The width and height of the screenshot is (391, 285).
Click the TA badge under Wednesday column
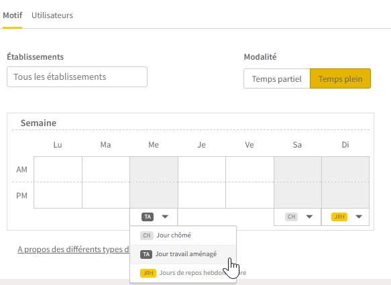(148, 217)
